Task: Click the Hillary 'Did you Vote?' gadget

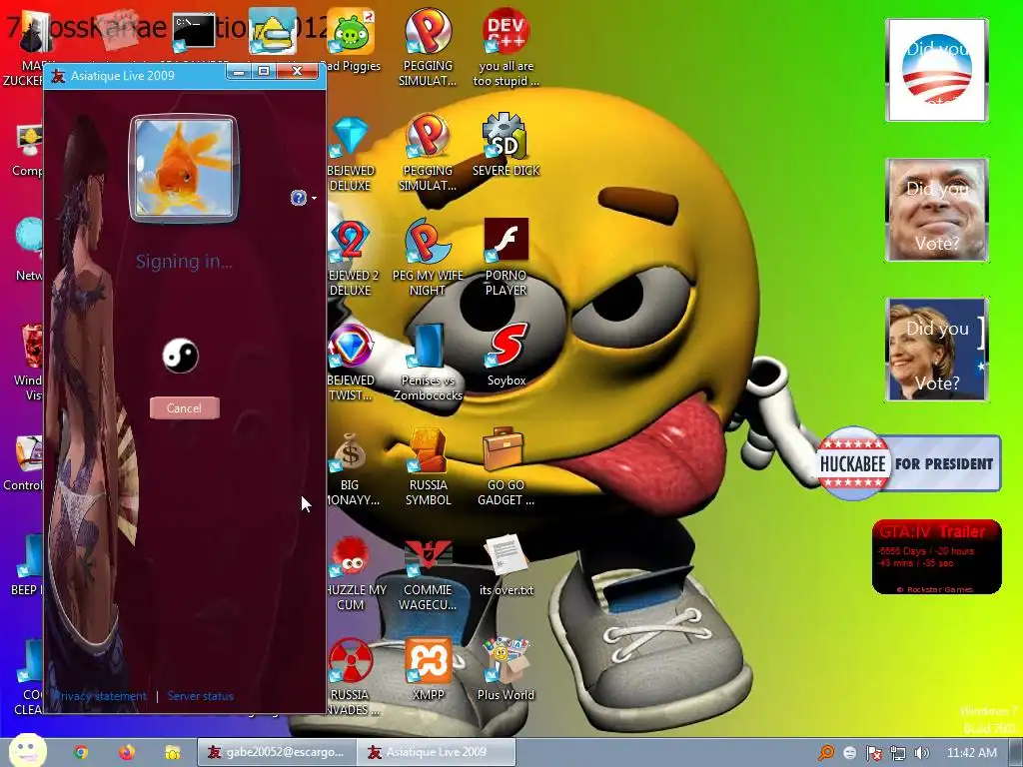Action: pyautogui.click(x=936, y=349)
